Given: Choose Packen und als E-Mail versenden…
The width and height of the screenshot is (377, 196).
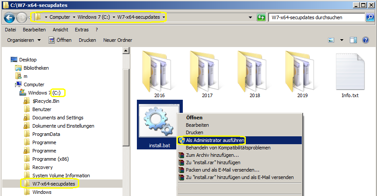Looking at the screenshot, I should 240,170.
